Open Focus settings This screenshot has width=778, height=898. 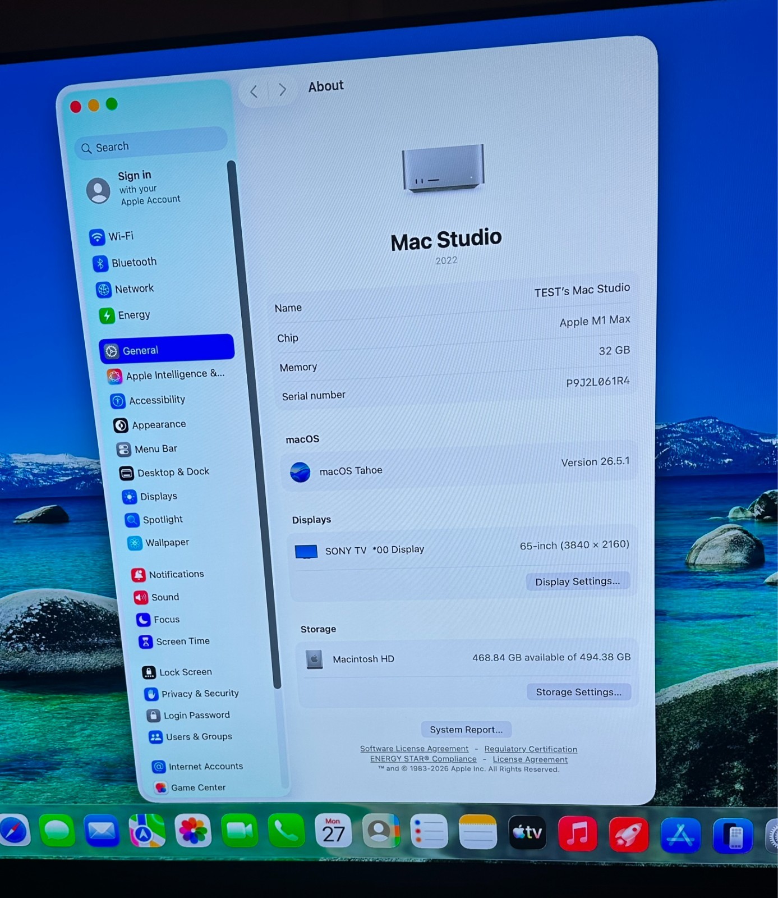click(158, 620)
